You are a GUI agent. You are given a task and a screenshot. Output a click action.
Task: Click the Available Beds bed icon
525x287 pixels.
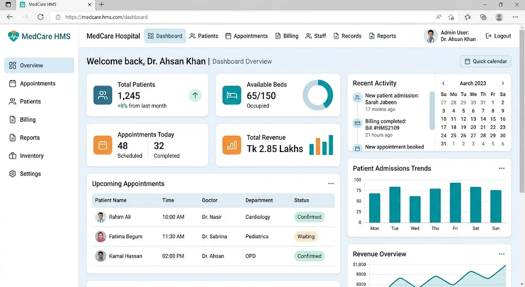232,95
